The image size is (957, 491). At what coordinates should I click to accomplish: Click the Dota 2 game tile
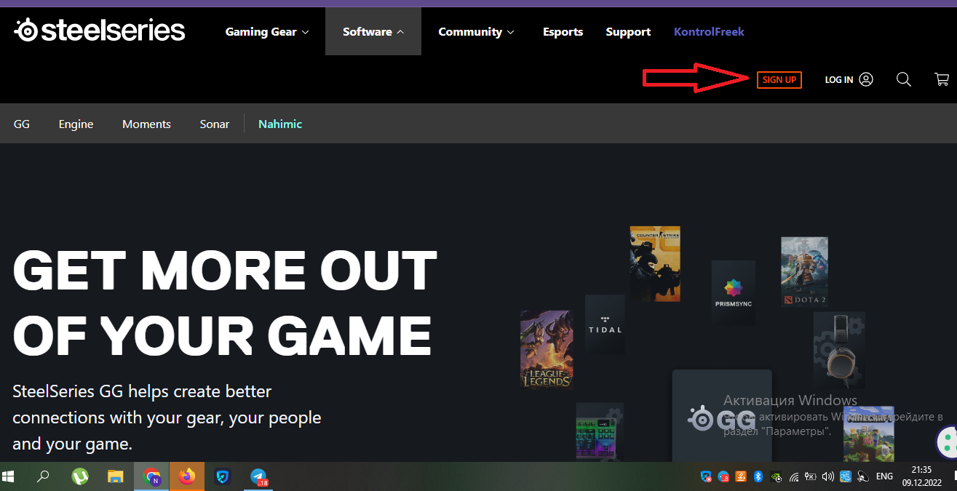pos(804,271)
